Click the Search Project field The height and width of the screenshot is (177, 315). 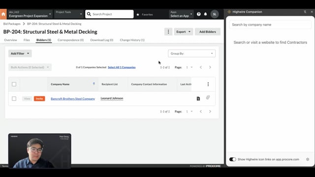click(109, 14)
